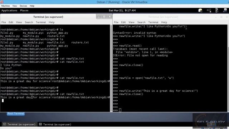
Task: Click the user menu icon in panel
Action: pyautogui.click(x=225, y=10)
